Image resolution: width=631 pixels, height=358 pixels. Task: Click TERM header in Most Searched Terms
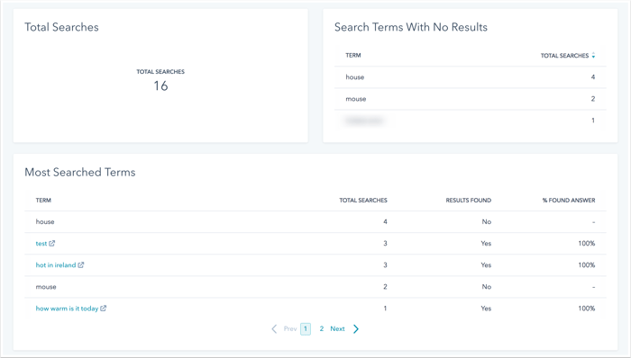(x=43, y=200)
